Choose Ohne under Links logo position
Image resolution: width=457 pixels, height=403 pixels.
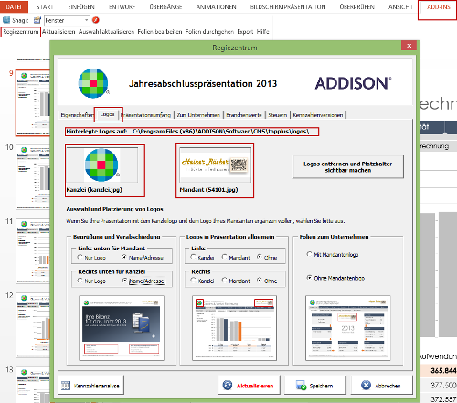(x=260, y=257)
